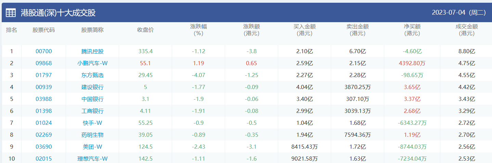Open 药明生物 stock link

tap(92, 135)
